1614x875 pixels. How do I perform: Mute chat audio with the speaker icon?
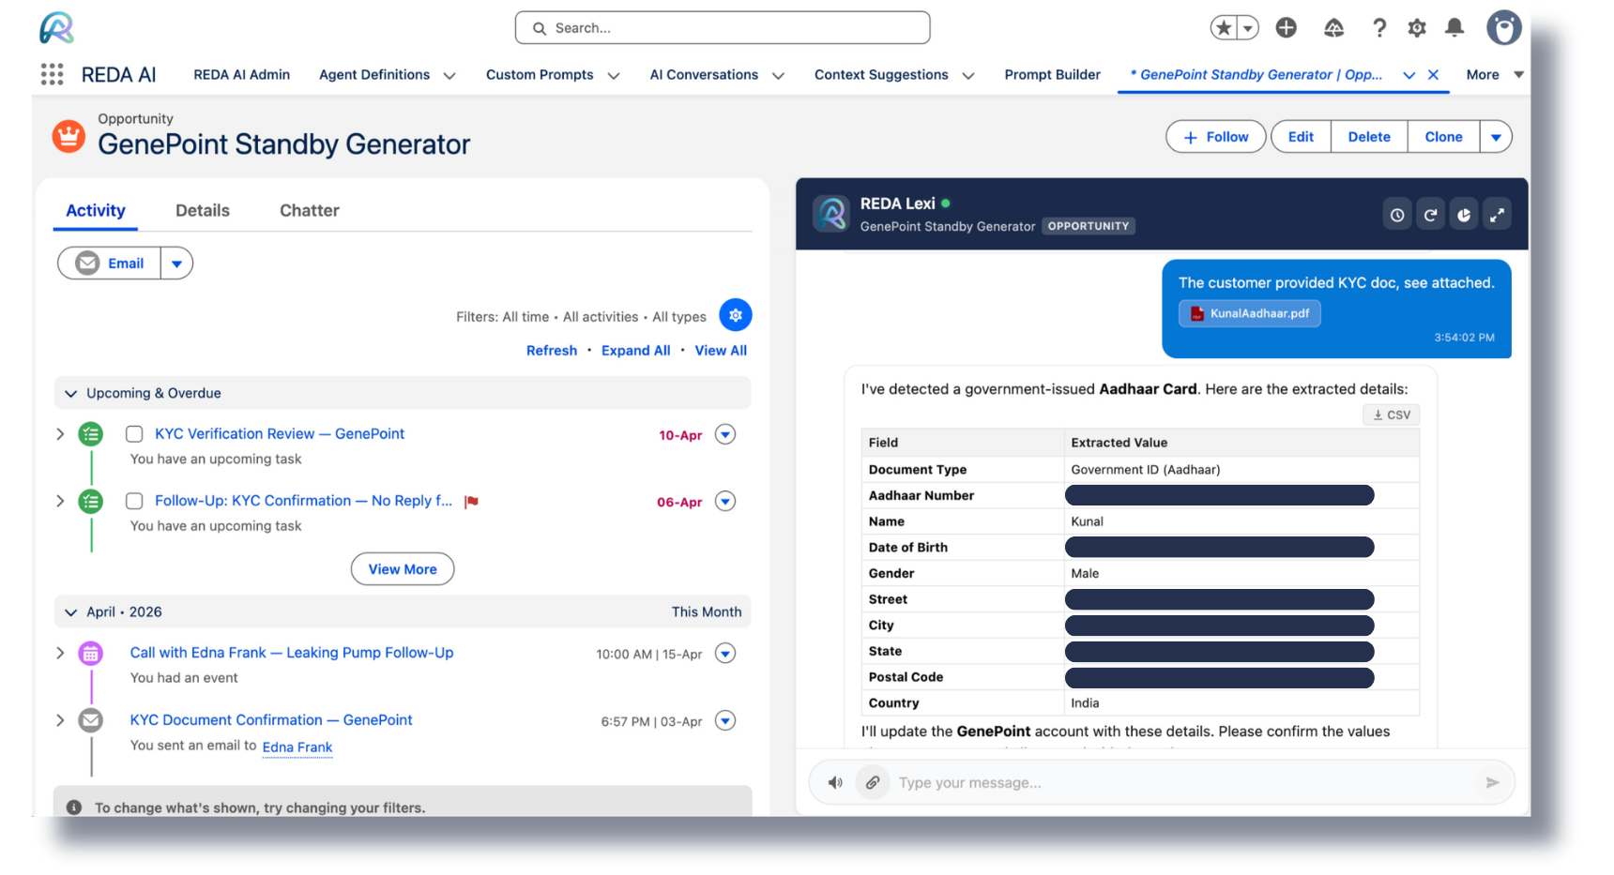[835, 782]
